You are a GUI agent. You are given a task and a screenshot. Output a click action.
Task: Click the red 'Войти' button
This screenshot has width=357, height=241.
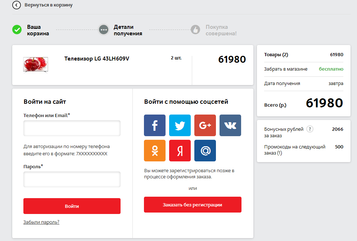pyautogui.click(x=72, y=206)
